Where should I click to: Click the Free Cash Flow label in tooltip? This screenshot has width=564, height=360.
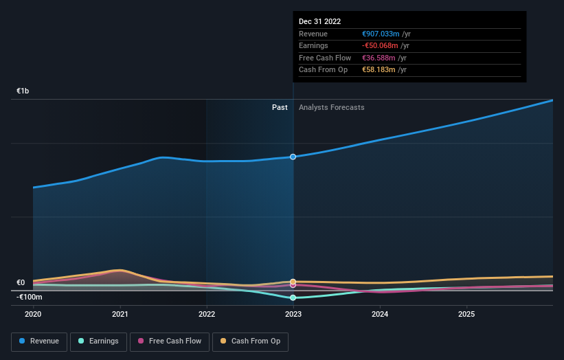pos(325,58)
